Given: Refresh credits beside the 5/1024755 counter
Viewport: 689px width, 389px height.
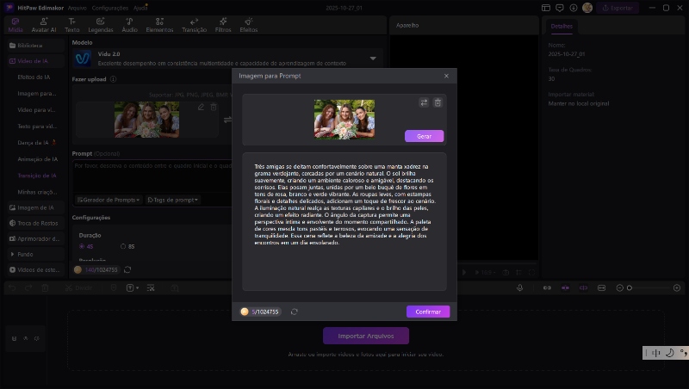Looking at the screenshot, I should [295, 312].
